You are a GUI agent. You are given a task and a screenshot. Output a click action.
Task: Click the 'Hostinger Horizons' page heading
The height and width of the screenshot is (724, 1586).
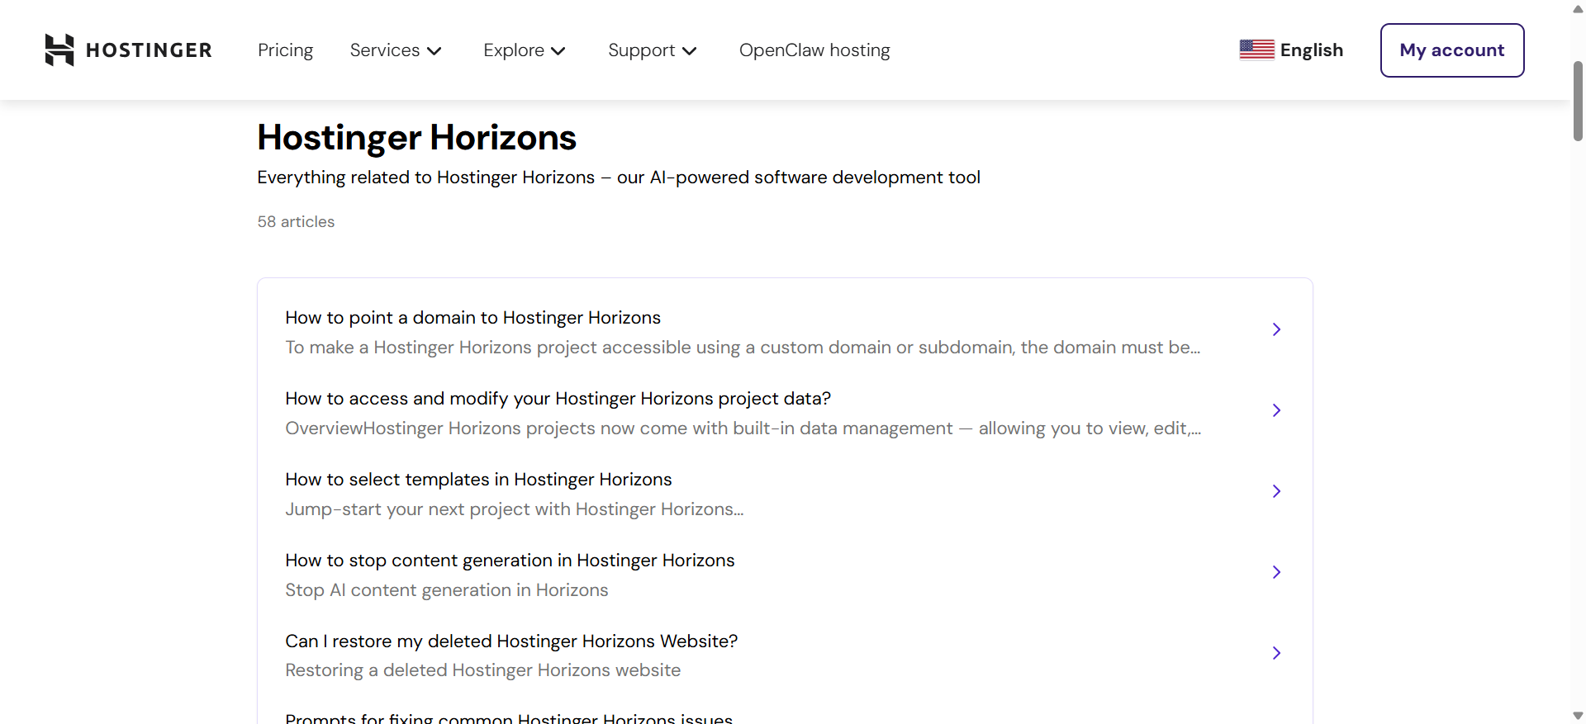pyautogui.click(x=416, y=137)
